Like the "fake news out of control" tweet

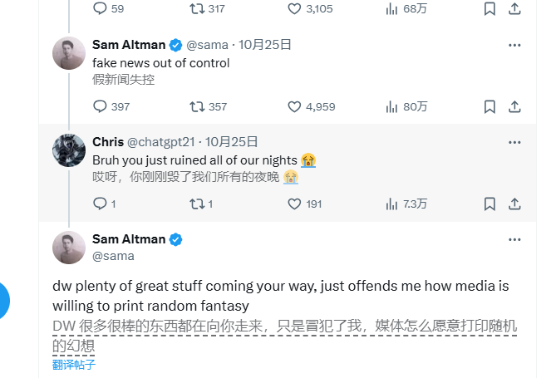point(294,106)
